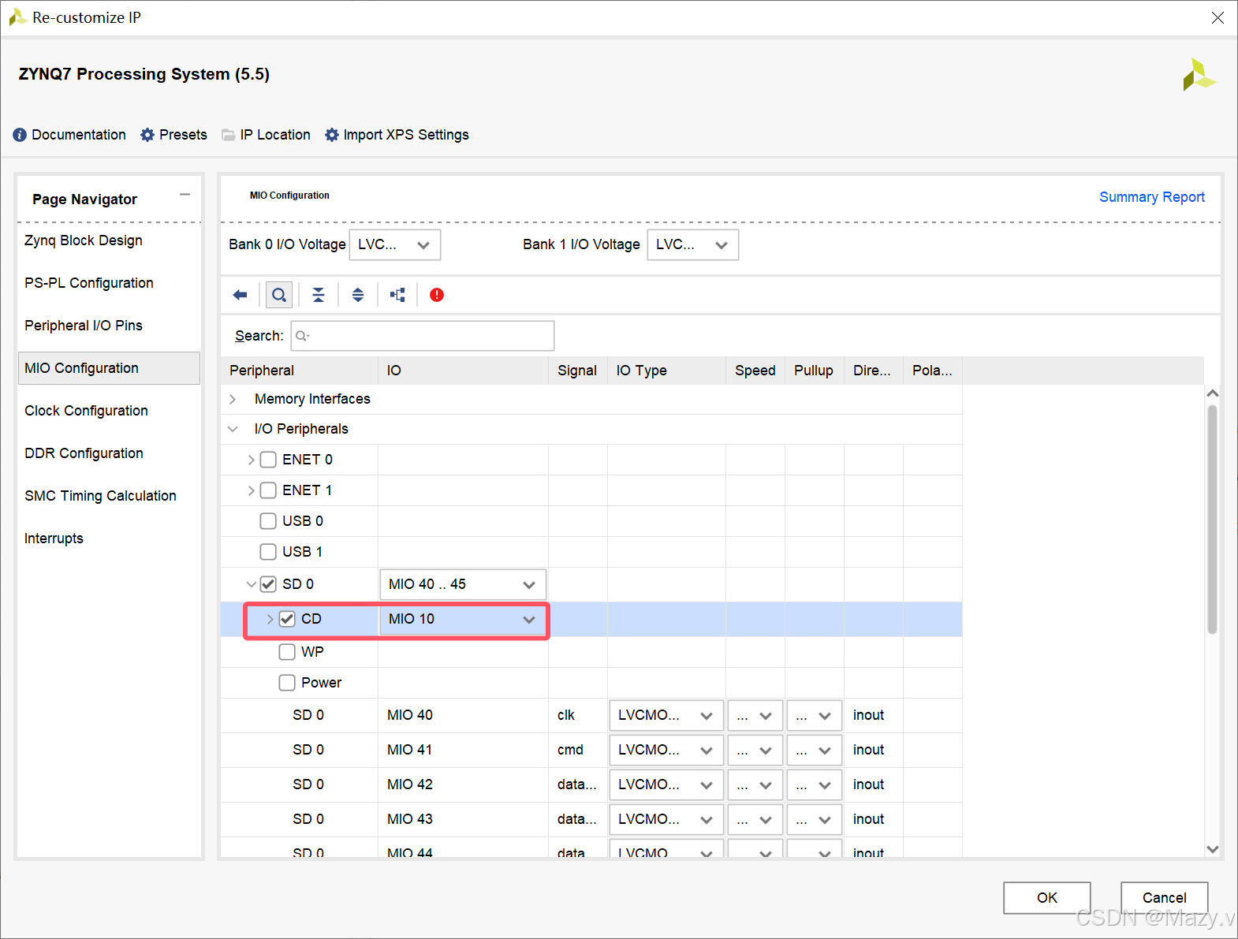Open the Summary Report link
This screenshot has width=1238, height=939.
(x=1152, y=197)
